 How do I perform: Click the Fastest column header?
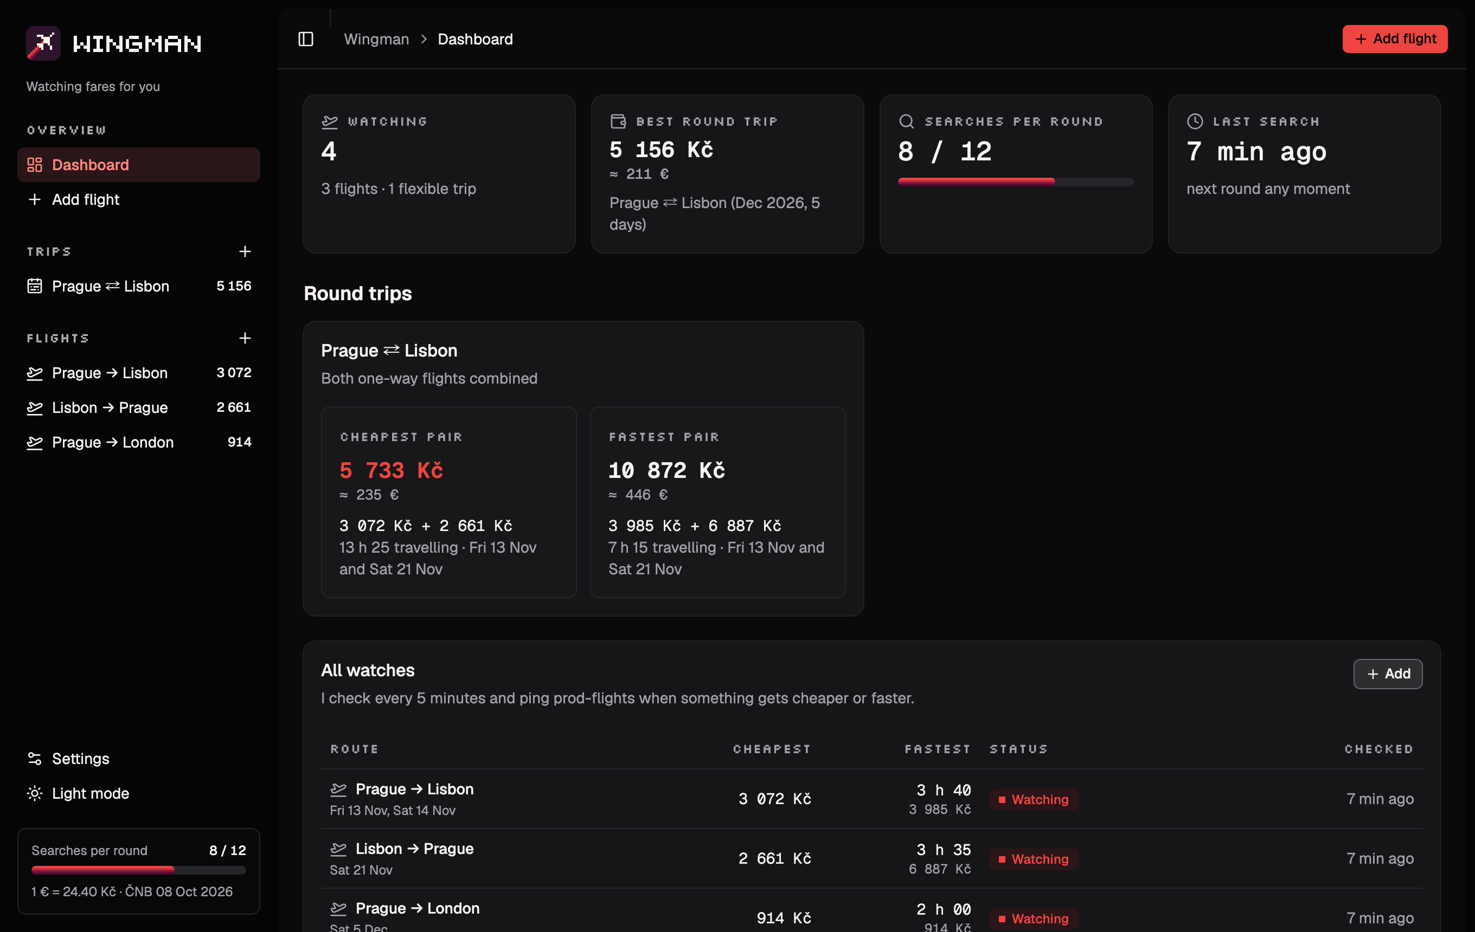[937, 749]
